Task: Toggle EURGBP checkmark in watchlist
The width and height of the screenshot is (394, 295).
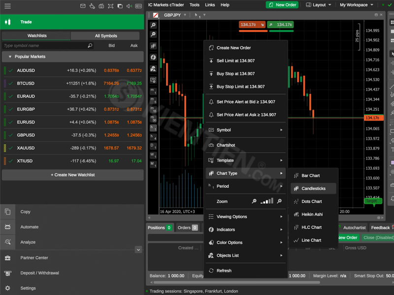Action: [x=10, y=109]
